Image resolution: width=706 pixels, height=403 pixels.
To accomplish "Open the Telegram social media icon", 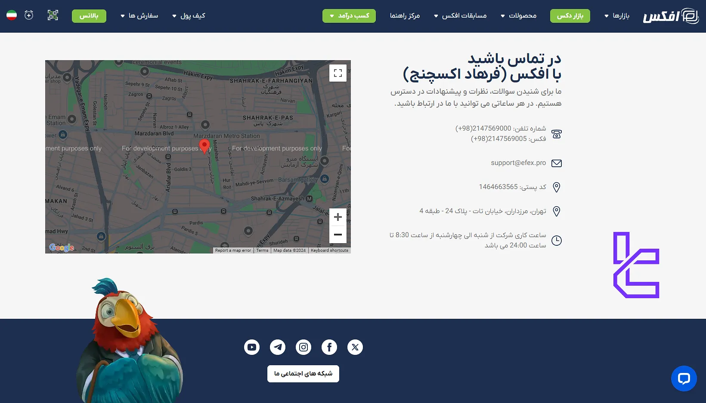I will (x=278, y=347).
